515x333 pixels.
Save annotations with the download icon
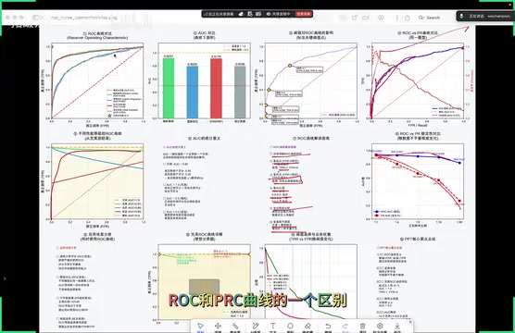tap(397, 327)
